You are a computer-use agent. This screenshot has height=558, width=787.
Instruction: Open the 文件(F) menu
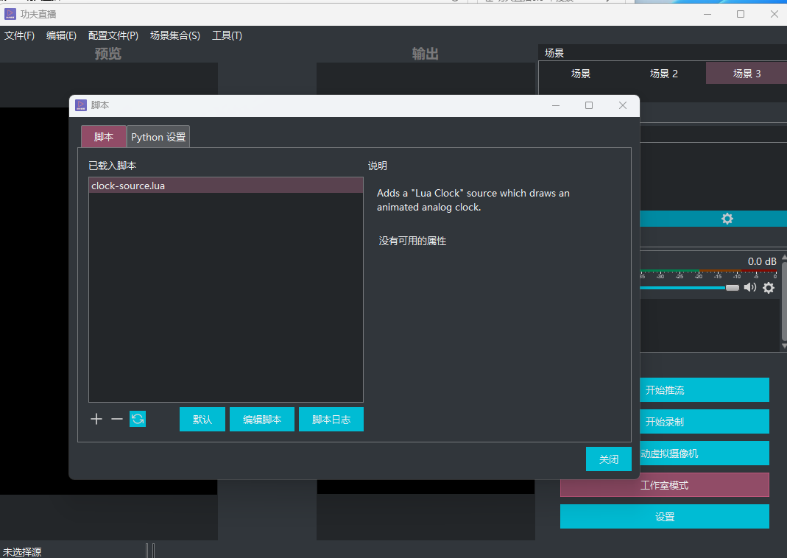coord(19,35)
